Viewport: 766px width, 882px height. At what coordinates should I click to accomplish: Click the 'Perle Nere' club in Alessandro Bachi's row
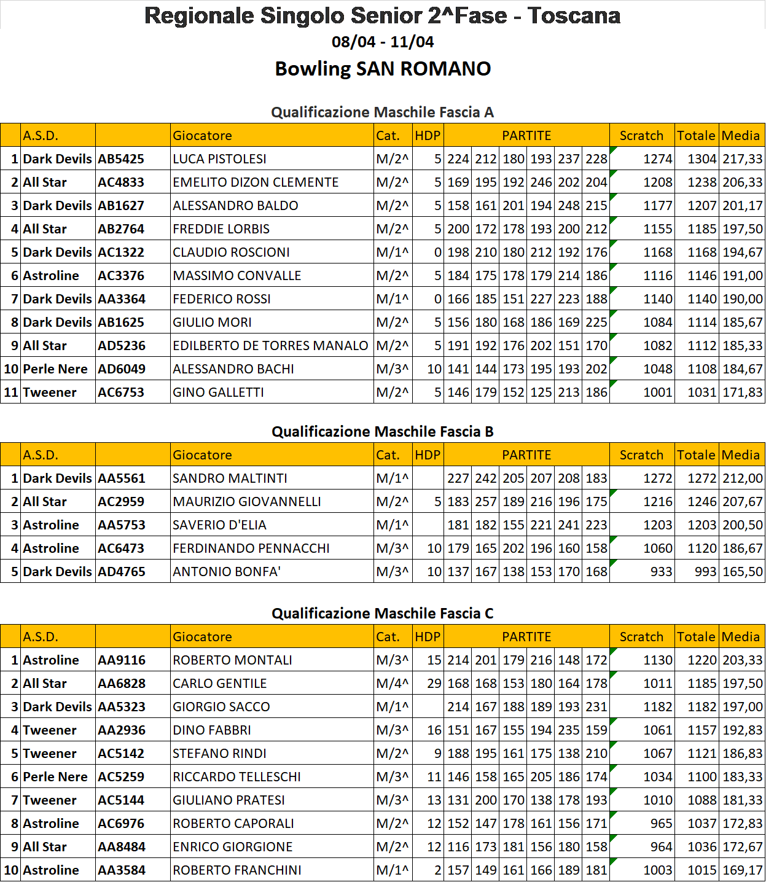(x=55, y=369)
